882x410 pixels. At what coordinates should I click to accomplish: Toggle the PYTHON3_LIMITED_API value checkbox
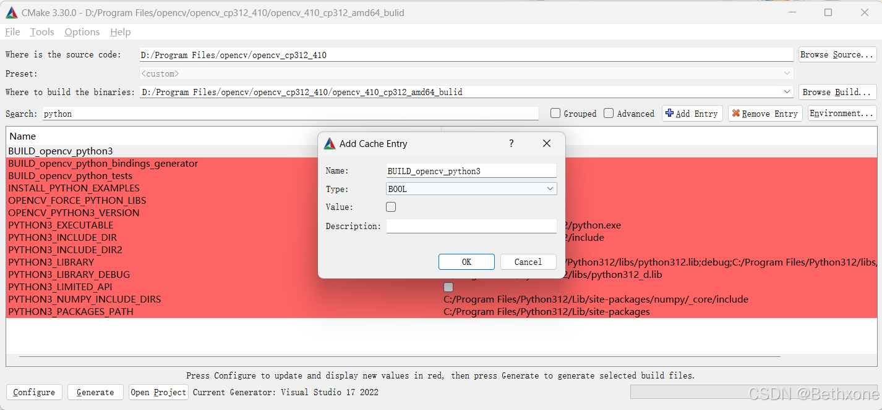click(x=448, y=287)
